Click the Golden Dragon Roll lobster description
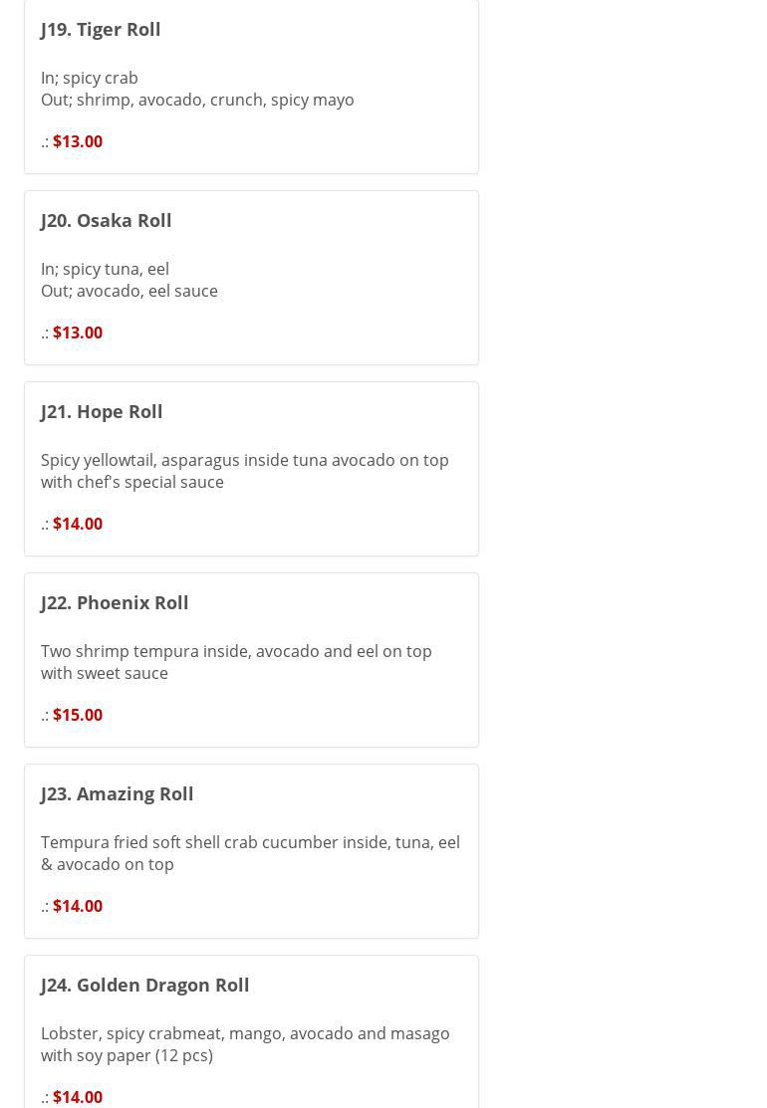 pos(245,1044)
